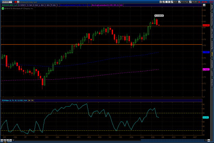The width and height of the screenshot is (214, 143).
Task: Click the double-arrow icon at the bottom right
Action: (209, 140)
